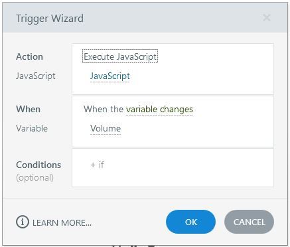290x247 pixels.
Task: Confirm the trigger with OK
Action: point(190,222)
